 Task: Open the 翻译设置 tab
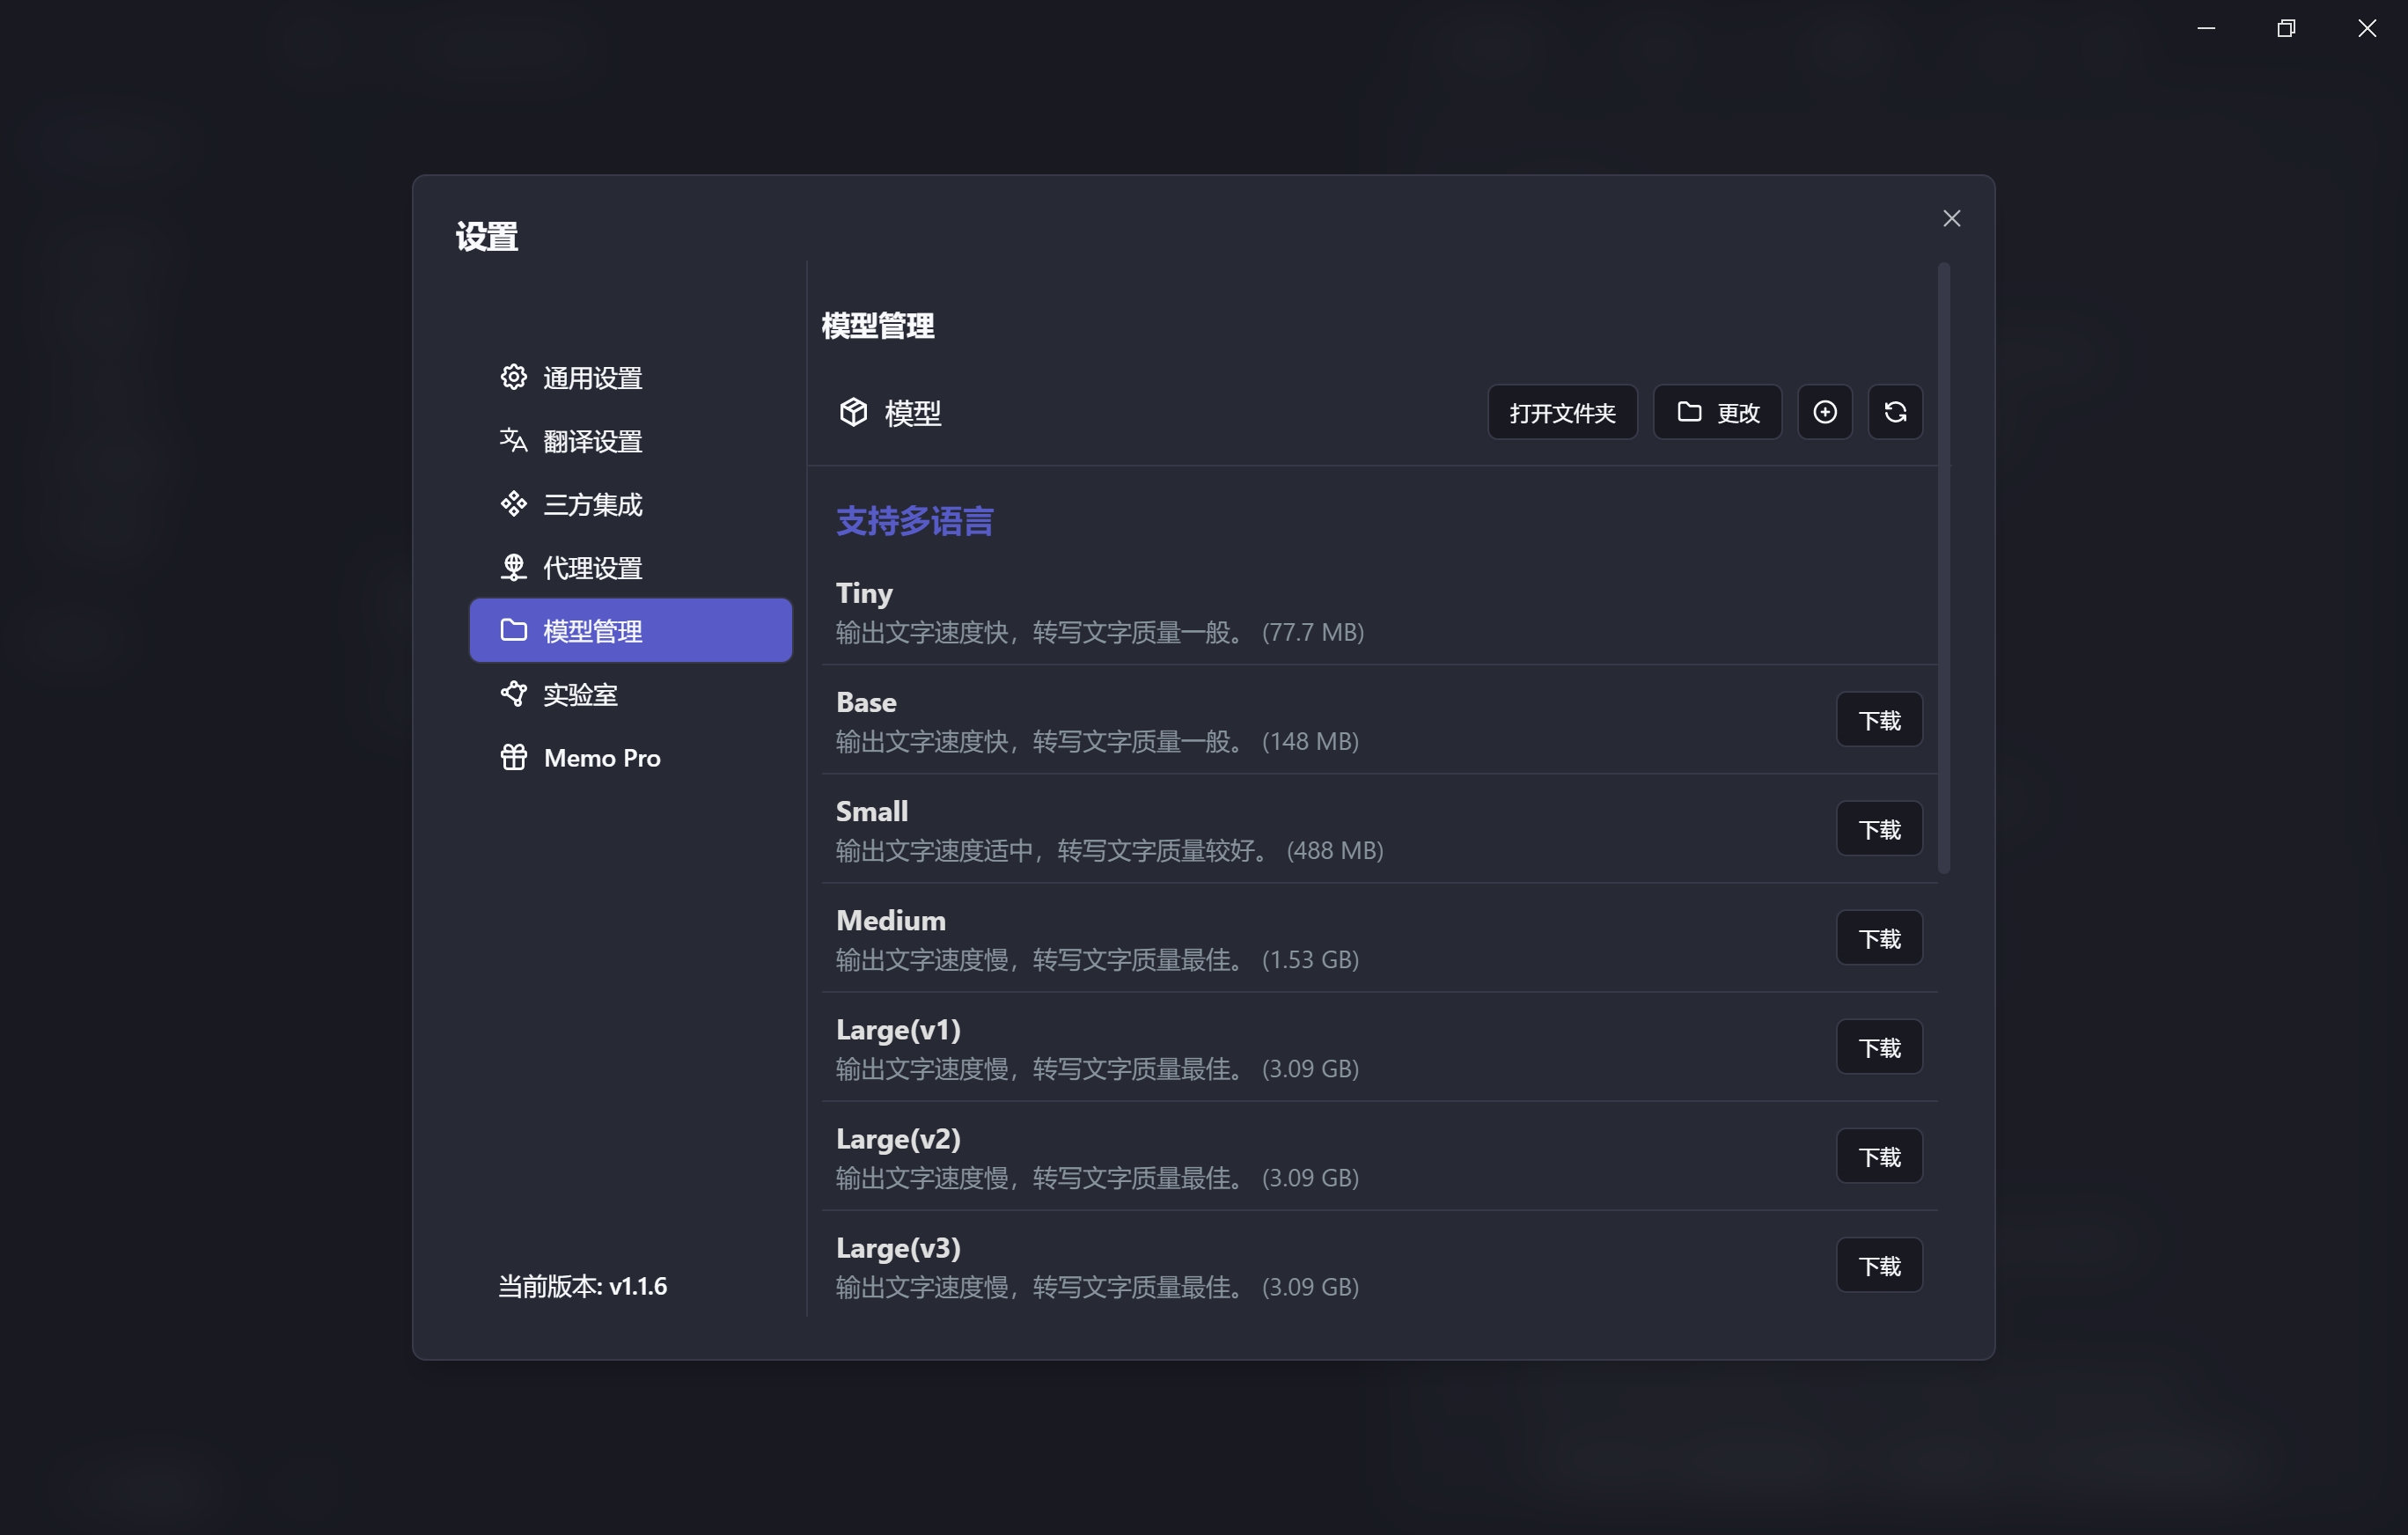point(592,441)
